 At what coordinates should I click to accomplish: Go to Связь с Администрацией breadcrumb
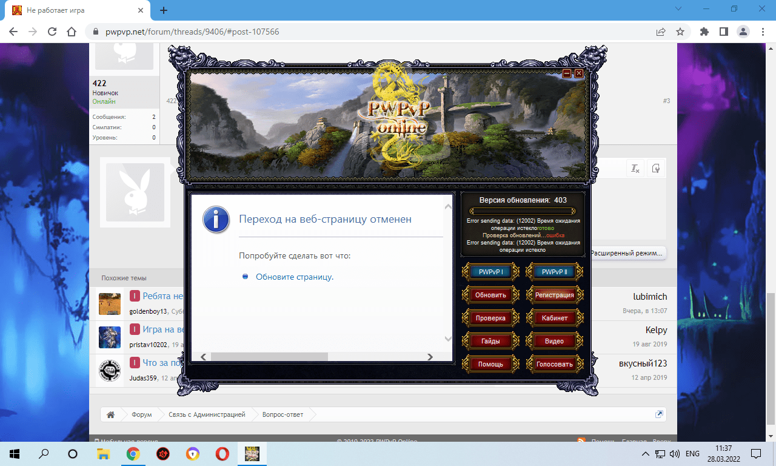coord(207,415)
